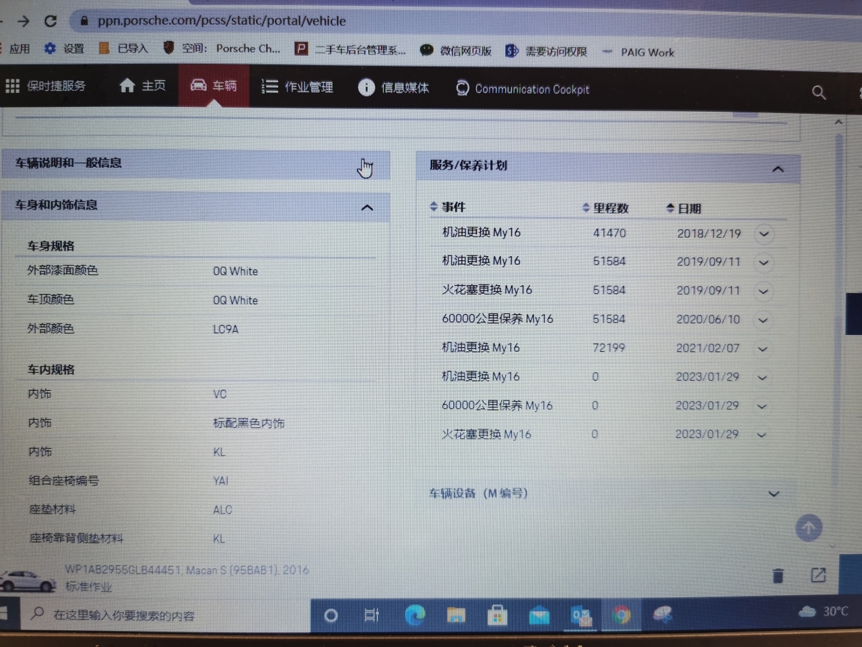
Task: Open Task View on taskbar
Action: pos(372,615)
